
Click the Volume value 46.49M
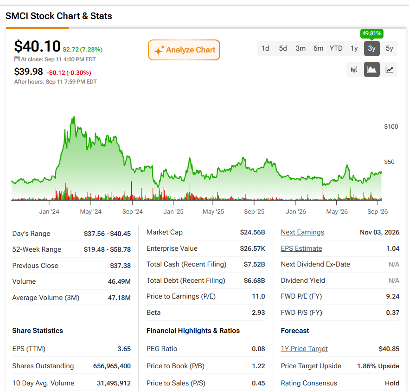pos(119,281)
